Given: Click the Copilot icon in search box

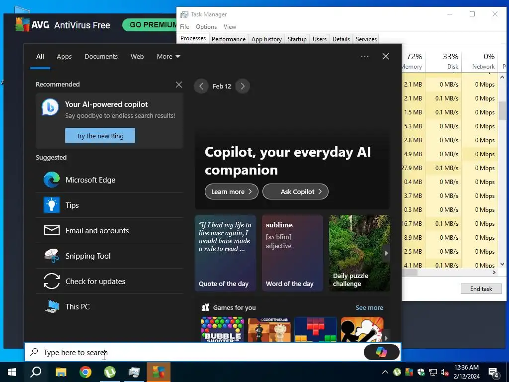Looking at the screenshot, I should point(381,352).
